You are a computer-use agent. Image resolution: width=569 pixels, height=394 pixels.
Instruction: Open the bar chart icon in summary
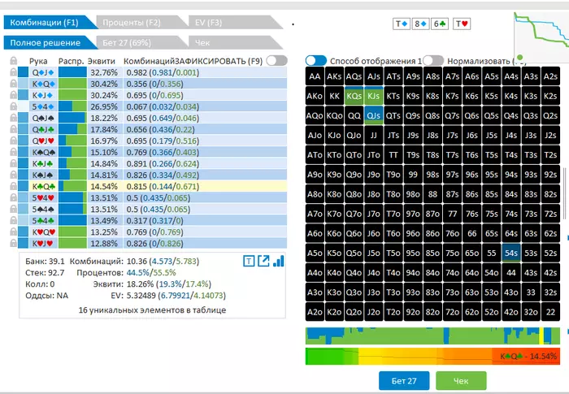(278, 261)
